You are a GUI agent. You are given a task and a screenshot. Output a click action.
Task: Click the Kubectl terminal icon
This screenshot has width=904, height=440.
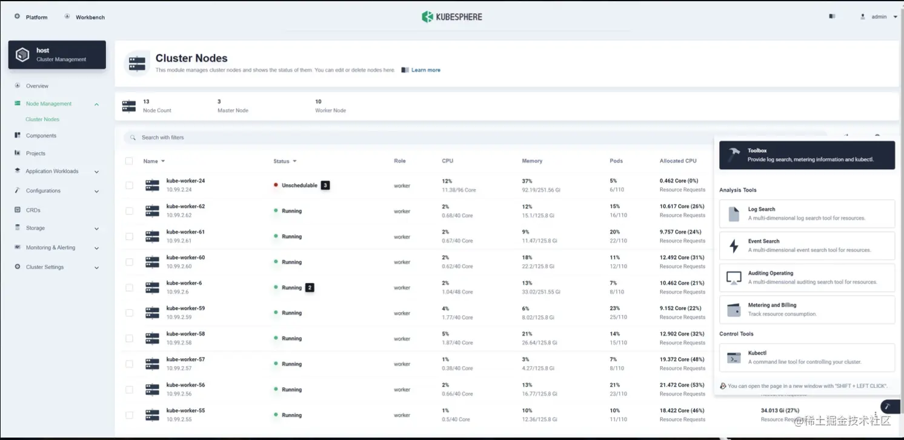734,358
